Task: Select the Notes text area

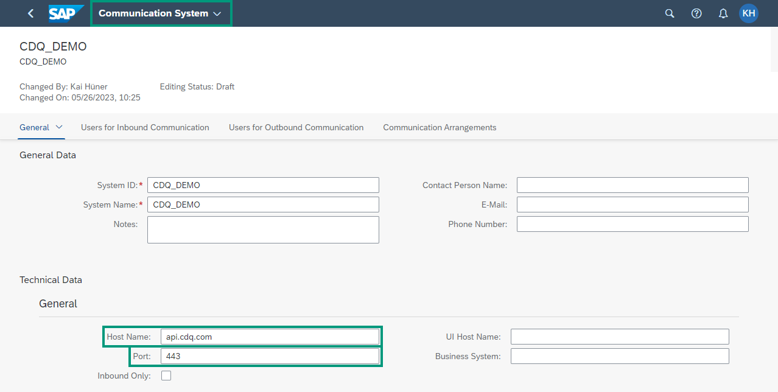Action: point(263,229)
